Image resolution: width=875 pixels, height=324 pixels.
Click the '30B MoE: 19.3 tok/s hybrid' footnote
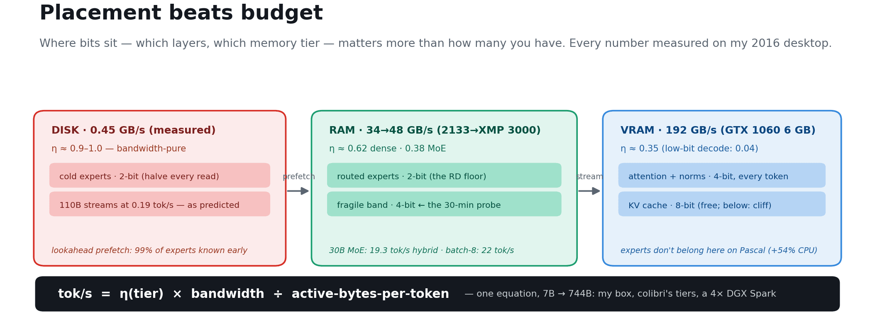point(422,251)
